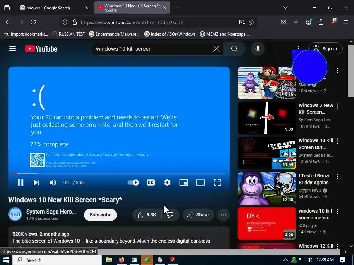Click the Share button

coord(198,215)
